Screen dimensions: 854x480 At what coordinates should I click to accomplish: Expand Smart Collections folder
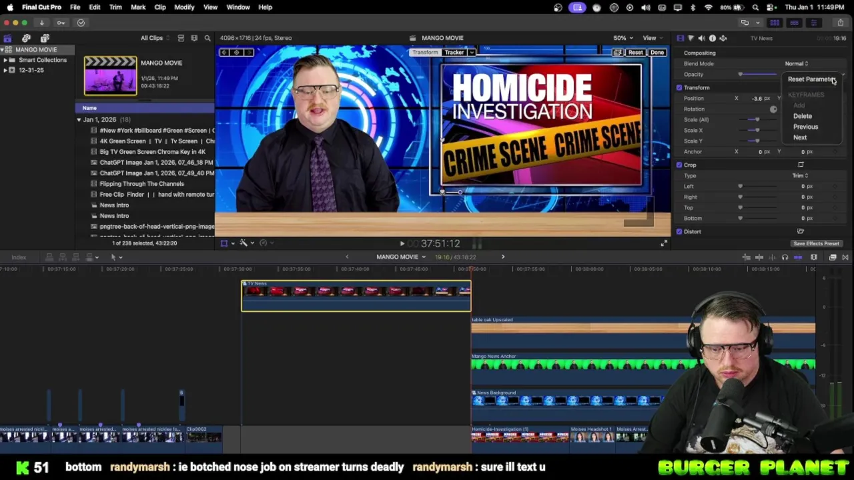point(5,60)
